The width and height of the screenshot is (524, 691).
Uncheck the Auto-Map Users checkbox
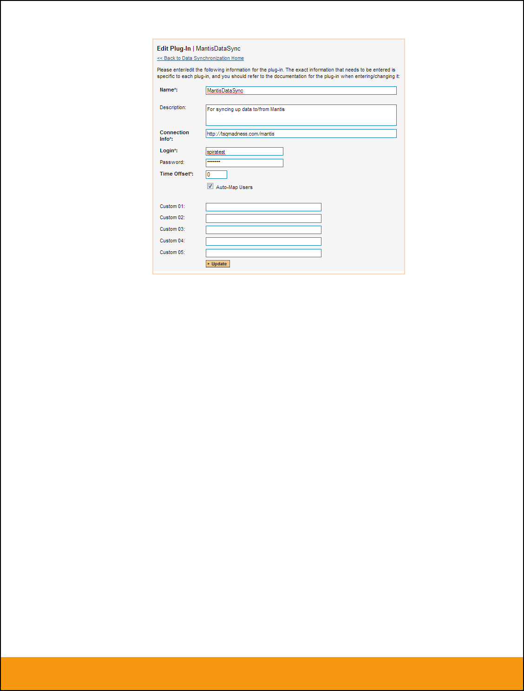pos(210,186)
